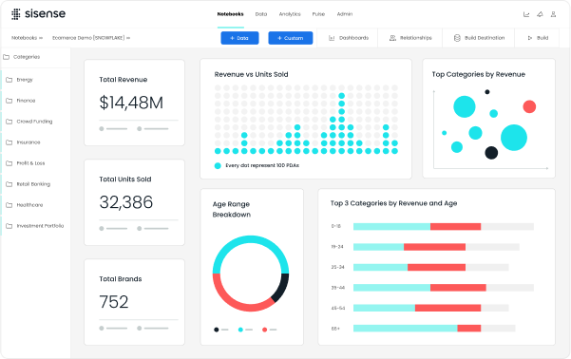Click the Build Destination database icon
Screen dimensions: 571x359
pyautogui.click(x=457, y=38)
